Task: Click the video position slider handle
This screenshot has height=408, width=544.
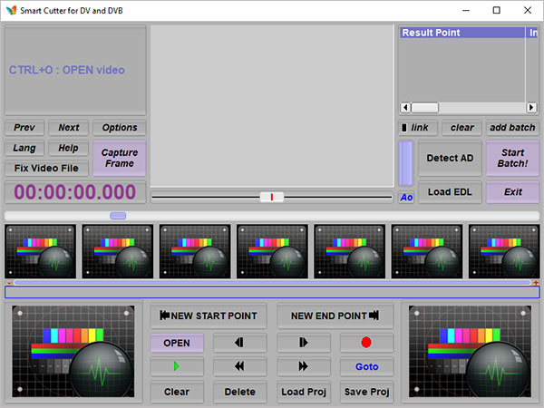Action: [x=271, y=197]
